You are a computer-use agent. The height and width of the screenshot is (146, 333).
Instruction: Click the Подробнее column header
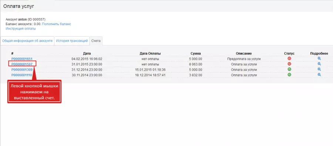(319, 54)
